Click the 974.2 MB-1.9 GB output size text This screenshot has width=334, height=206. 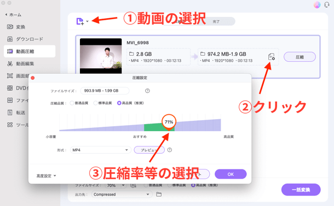point(227,54)
